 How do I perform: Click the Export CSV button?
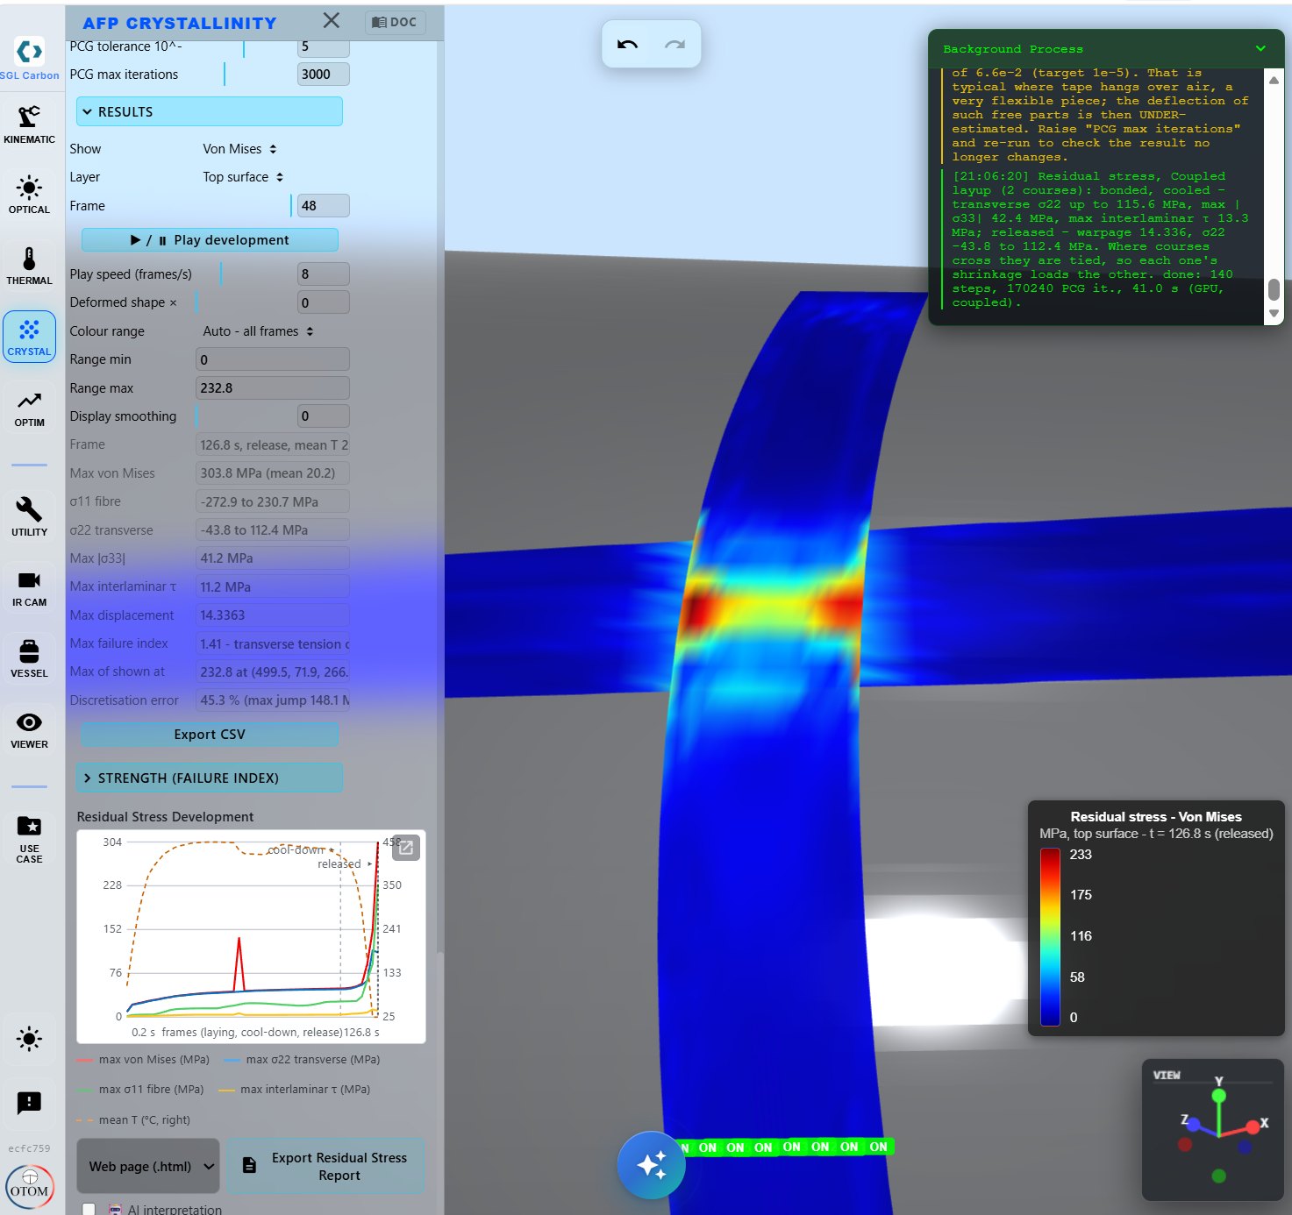click(210, 735)
